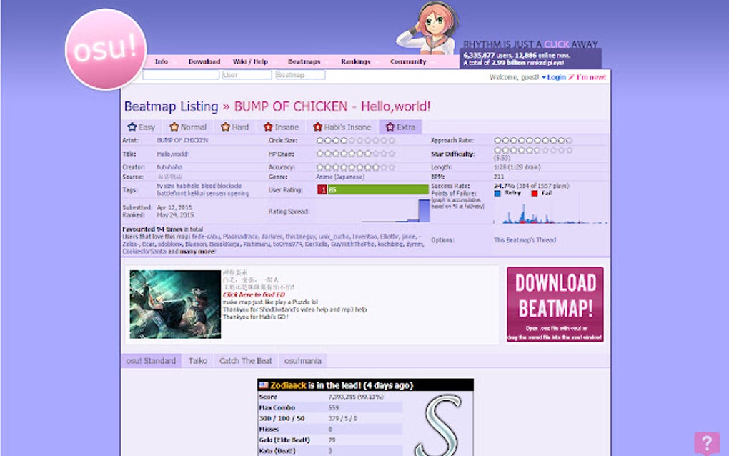This screenshot has width=729, height=456.
Task: Click the May 24, 2015 ranked date
Action: (175, 215)
